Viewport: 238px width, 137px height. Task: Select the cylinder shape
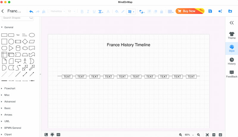point(18,48)
